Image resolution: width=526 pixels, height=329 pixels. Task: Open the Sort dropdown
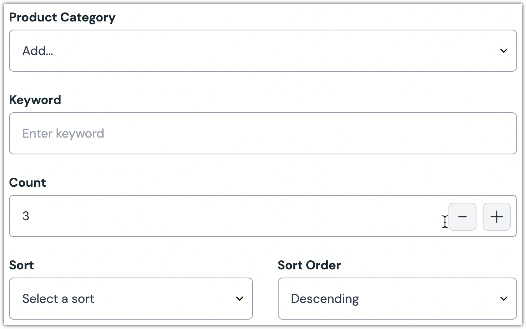131,299
